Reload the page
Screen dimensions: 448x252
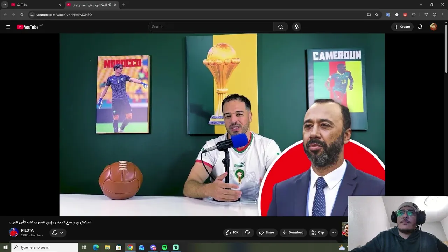click(x=22, y=15)
